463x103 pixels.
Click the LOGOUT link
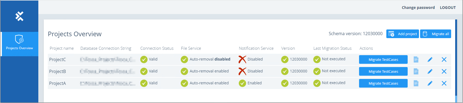(448, 8)
